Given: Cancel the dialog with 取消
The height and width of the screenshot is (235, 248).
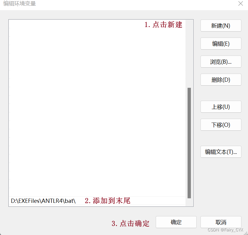Looking at the screenshot, I should [x=221, y=222].
